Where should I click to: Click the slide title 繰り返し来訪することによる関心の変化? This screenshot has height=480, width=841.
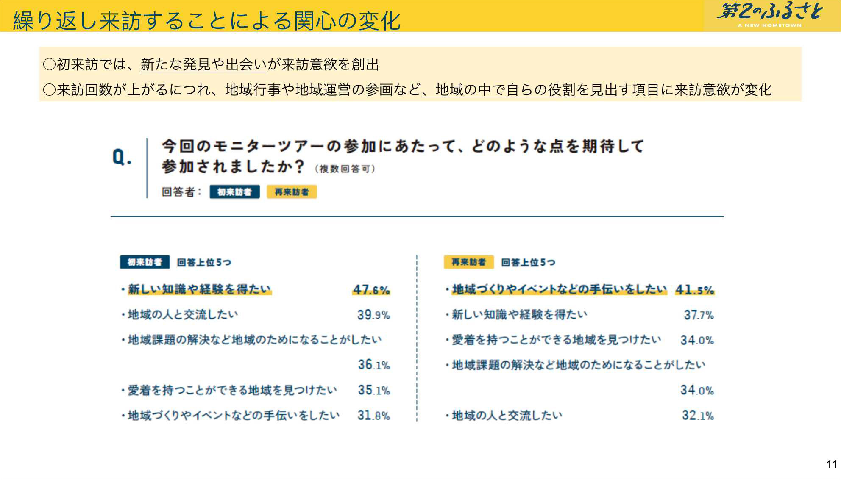[x=207, y=20]
